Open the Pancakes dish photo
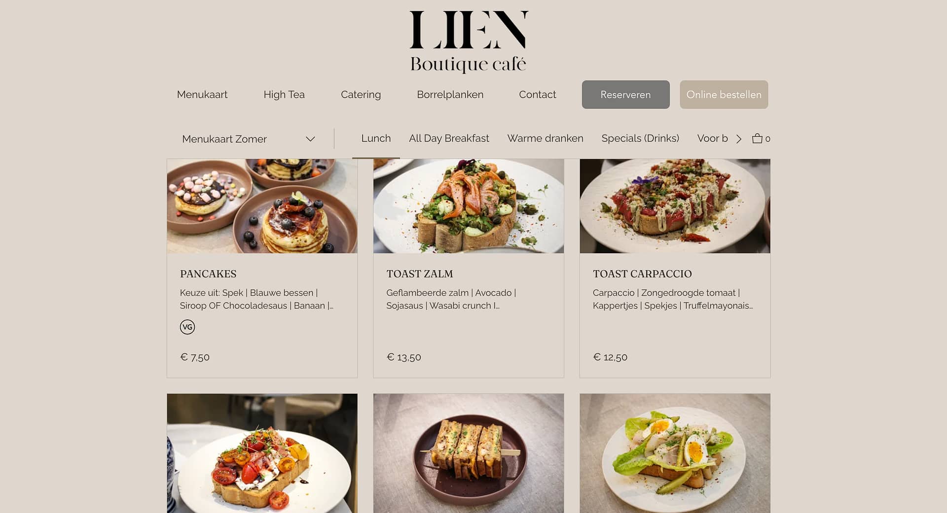This screenshot has height=513, width=947. pos(262,206)
